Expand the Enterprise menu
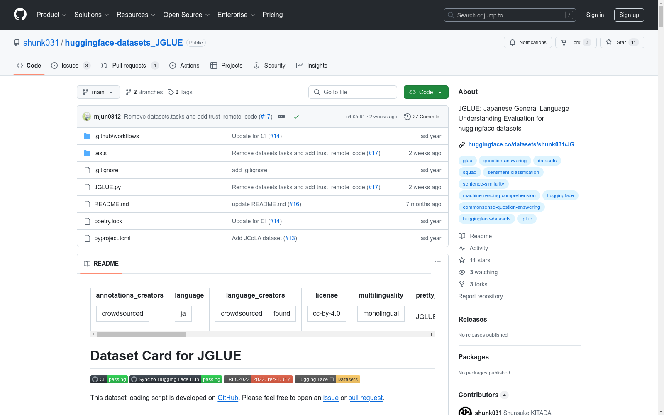Image resolution: width=664 pixels, height=415 pixels. click(x=236, y=15)
